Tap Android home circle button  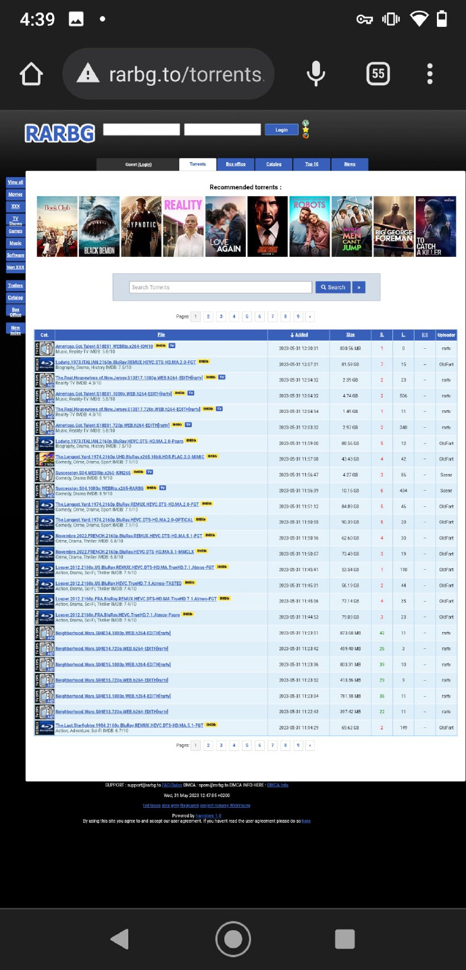pyautogui.click(x=233, y=938)
